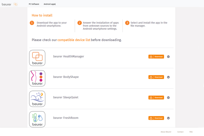Viewport: 204px width, 136px height.
Task: Download the beurer SleepQuiet app
Action: (x=156, y=97)
